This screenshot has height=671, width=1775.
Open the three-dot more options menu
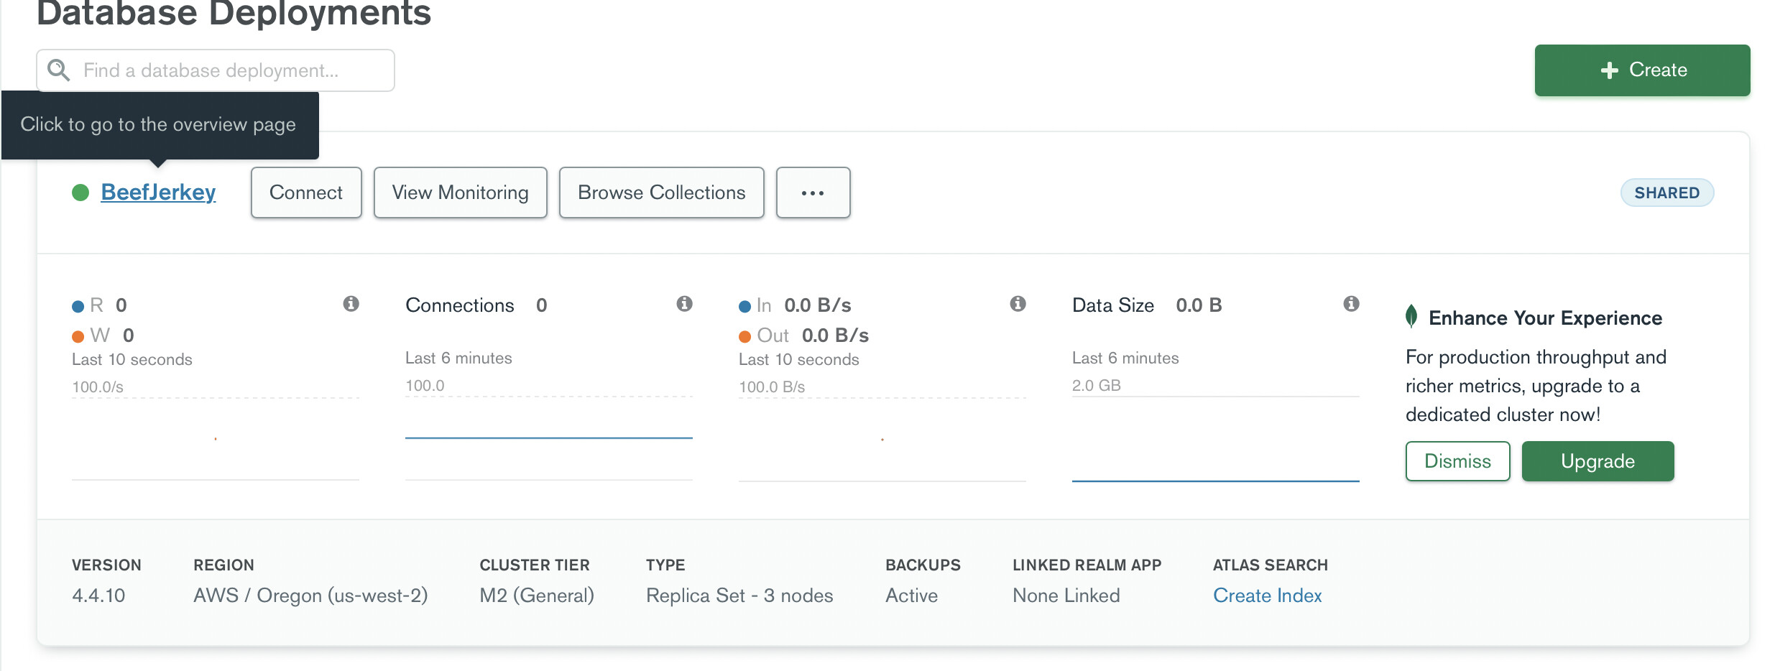coord(813,193)
